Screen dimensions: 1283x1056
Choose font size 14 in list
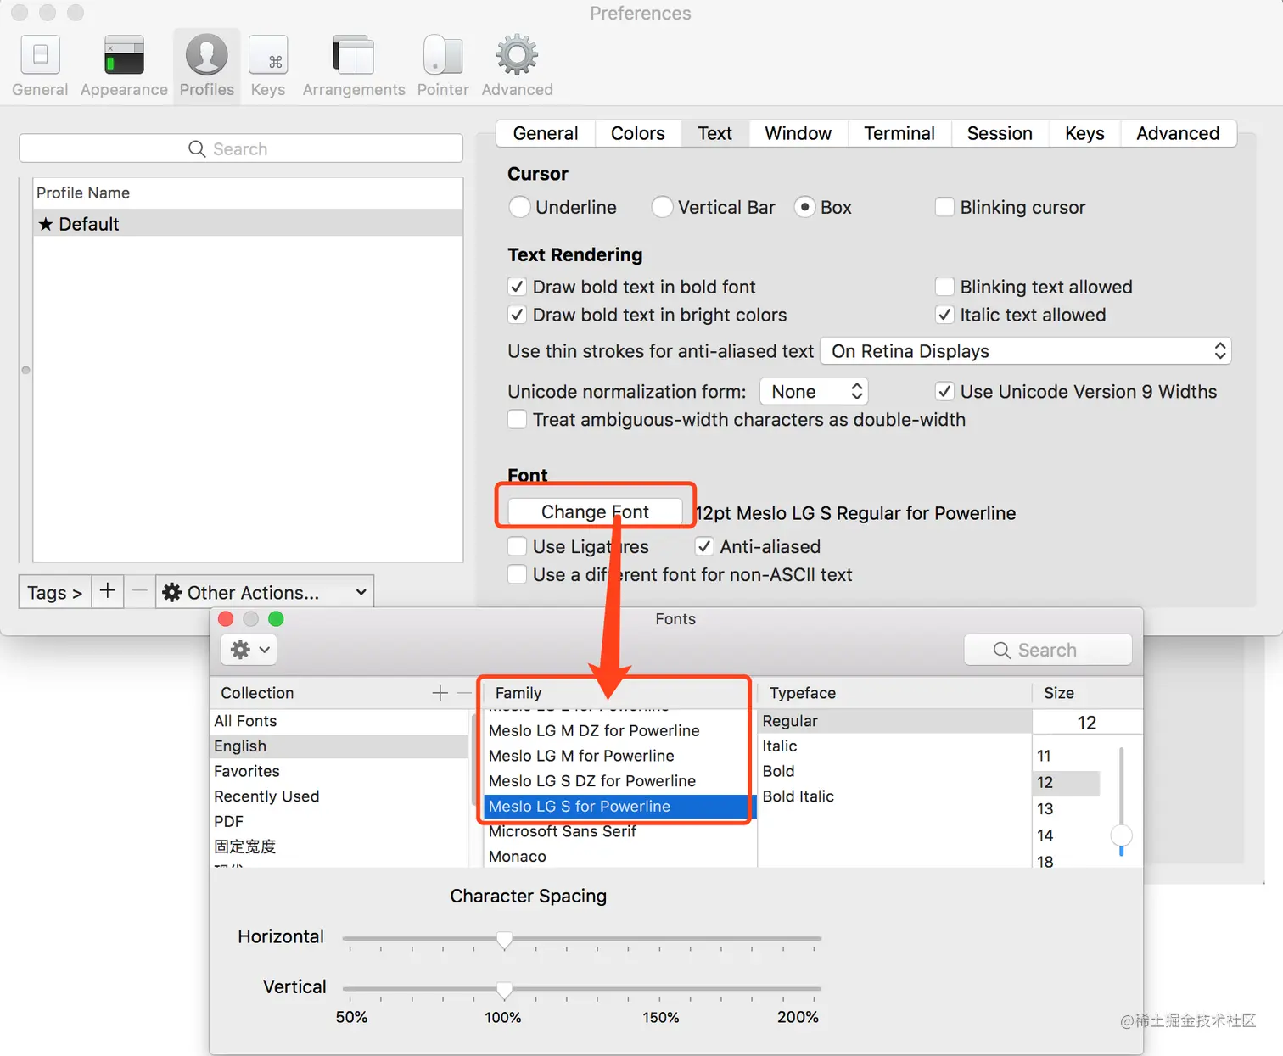pos(1067,835)
